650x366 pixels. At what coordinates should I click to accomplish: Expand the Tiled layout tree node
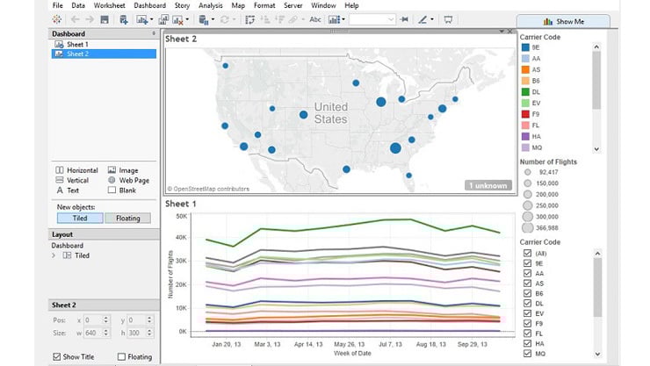(x=54, y=255)
